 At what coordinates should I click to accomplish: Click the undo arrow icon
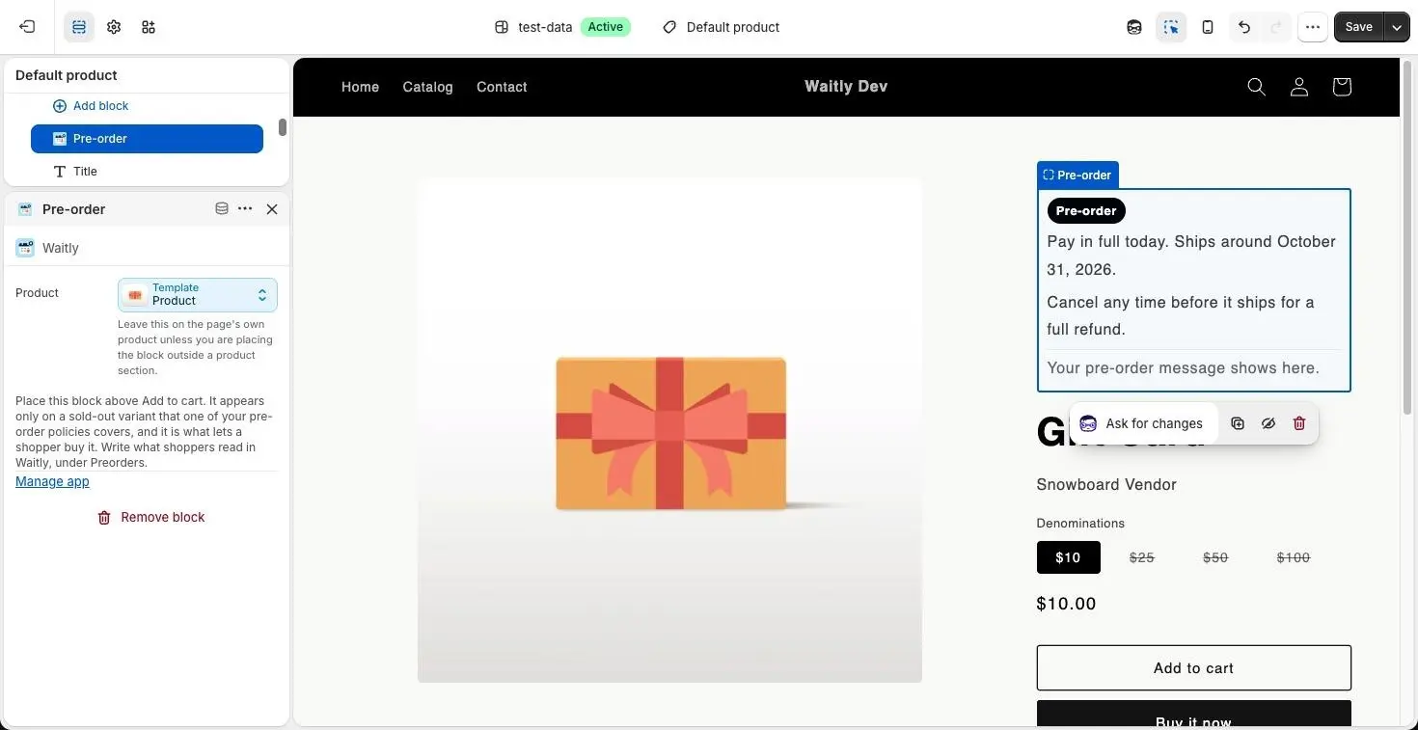[x=1244, y=27]
